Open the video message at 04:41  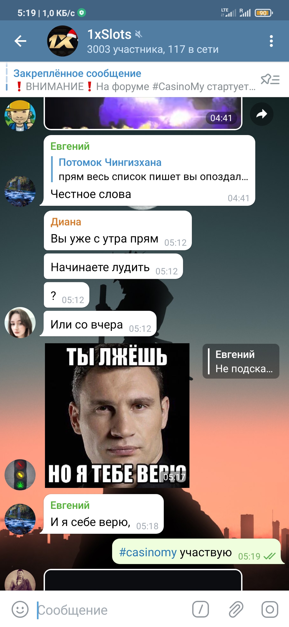pyautogui.click(x=143, y=113)
